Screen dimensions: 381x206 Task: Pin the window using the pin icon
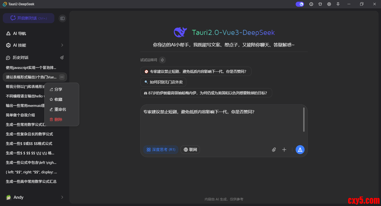[x=338, y=4]
